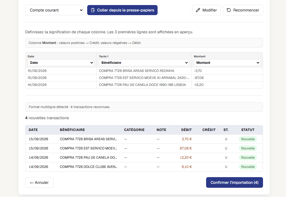Image resolution: width=286 pixels, height=197 pixels.
Task: Click the Colonne Montant explanation notice
Action: (x=144, y=43)
